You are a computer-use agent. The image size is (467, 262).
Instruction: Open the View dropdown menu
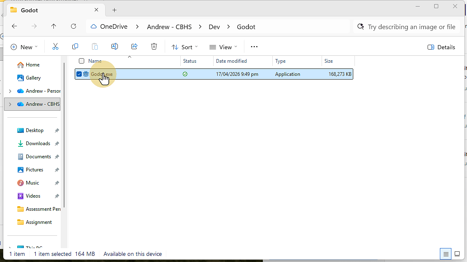pyautogui.click(x=223, y=47)
